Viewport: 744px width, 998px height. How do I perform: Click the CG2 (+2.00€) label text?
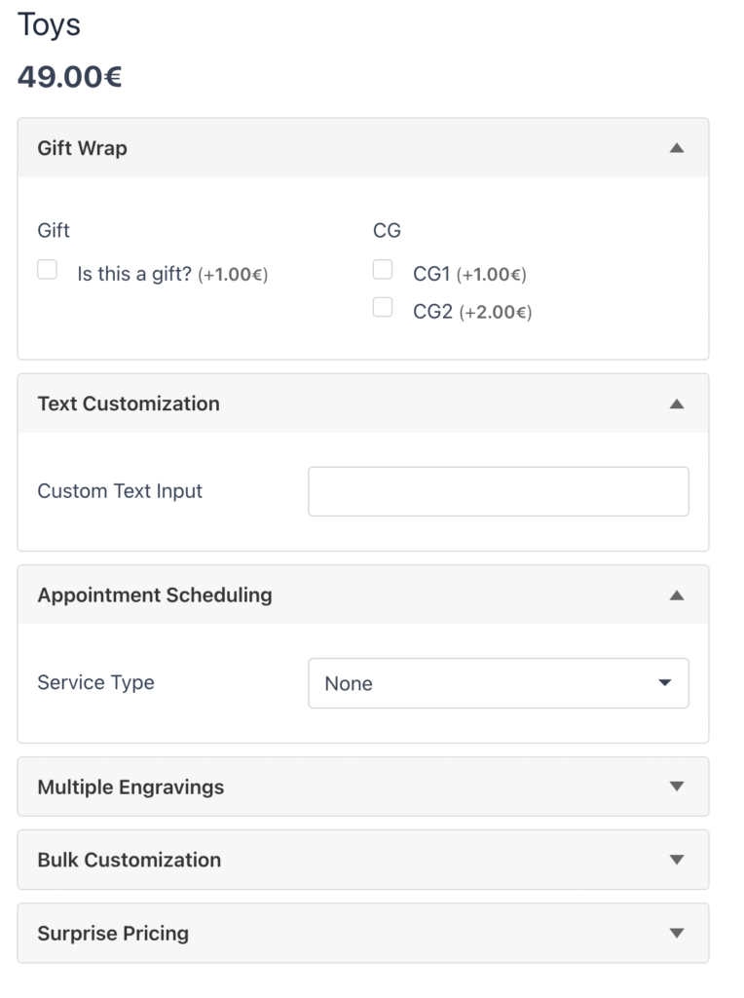471,313
